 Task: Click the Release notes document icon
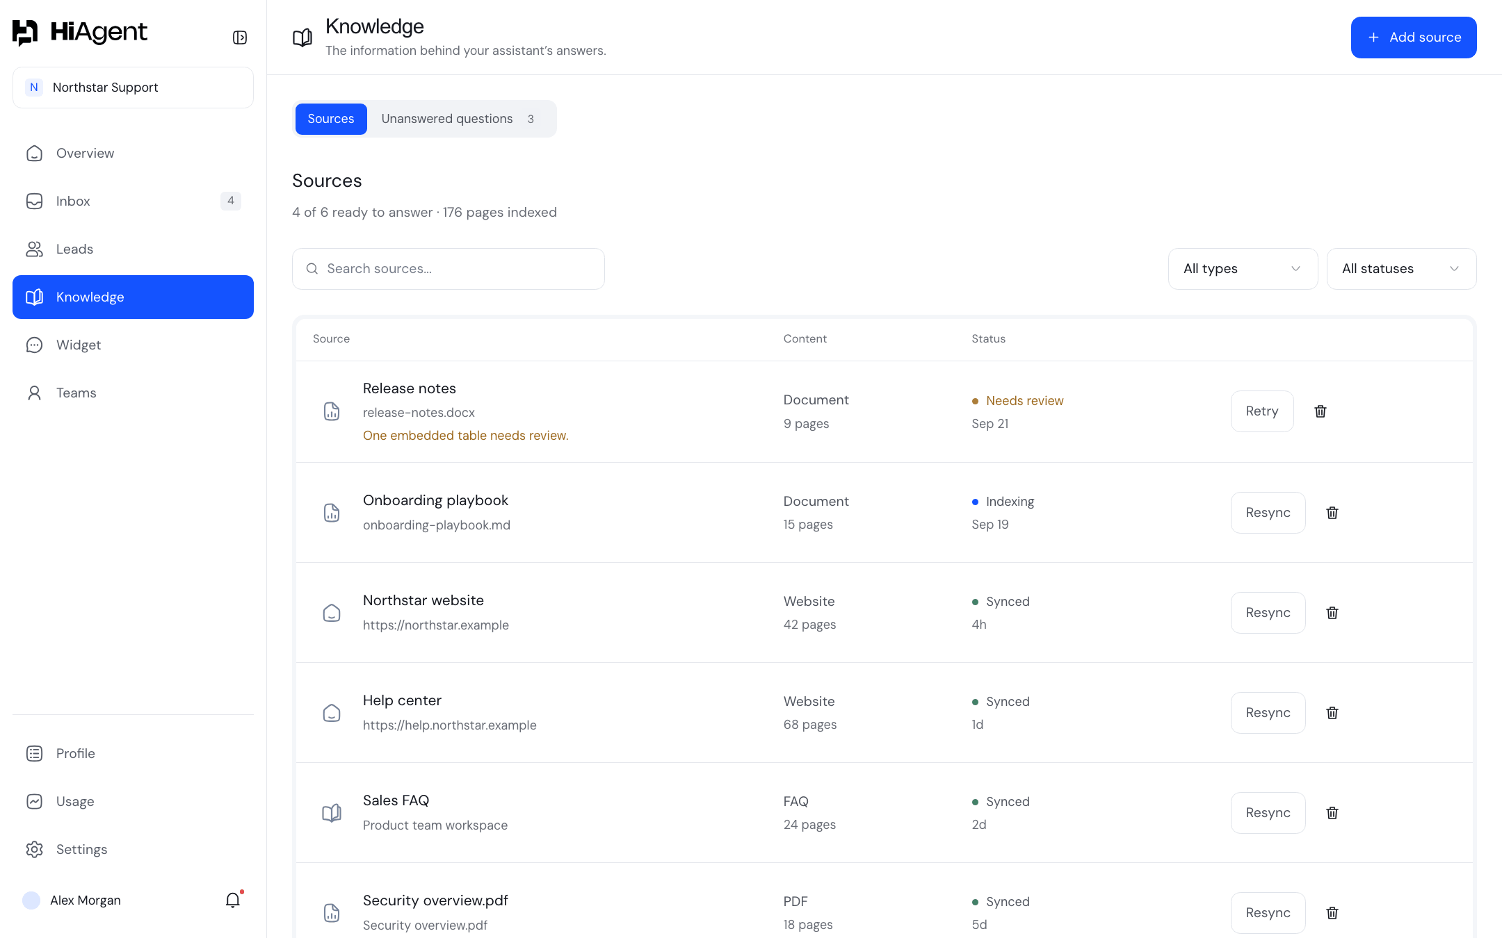coord(332,411)
